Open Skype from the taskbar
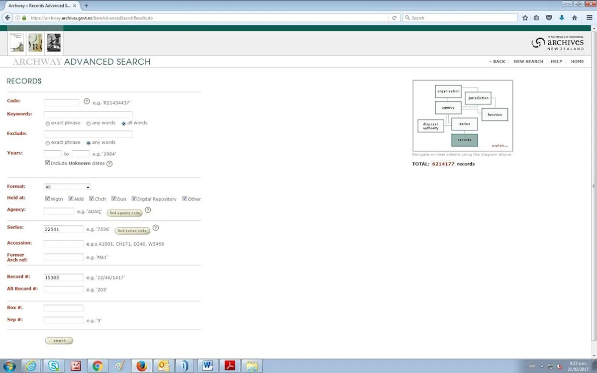Image resolution: width=597 pixels, height=373 pixels. click(x=53, y=366)
